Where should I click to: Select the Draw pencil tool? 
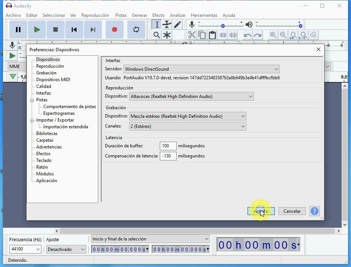177,25
